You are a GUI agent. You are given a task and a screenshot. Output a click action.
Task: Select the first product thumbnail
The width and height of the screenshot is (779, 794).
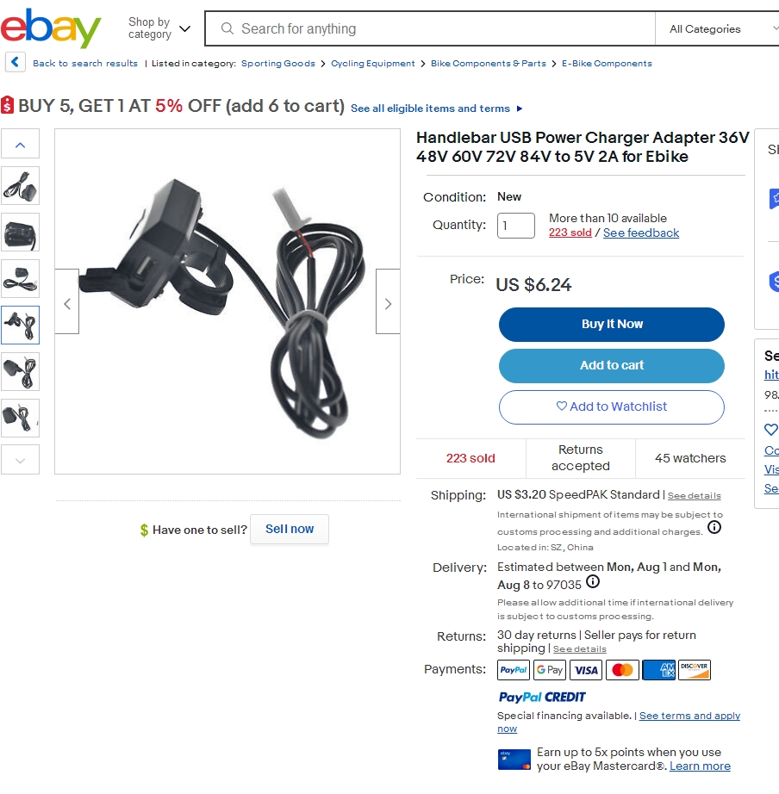[21, 186]
